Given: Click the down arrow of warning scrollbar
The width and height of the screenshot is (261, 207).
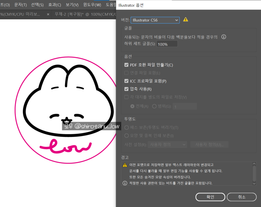Looking at the screenshot, I should (254, 183).
